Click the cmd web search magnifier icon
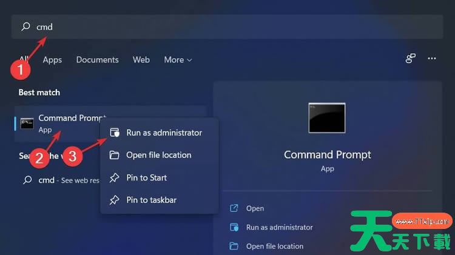This screenshot has height=255, width=455. [x=27, y=180]
